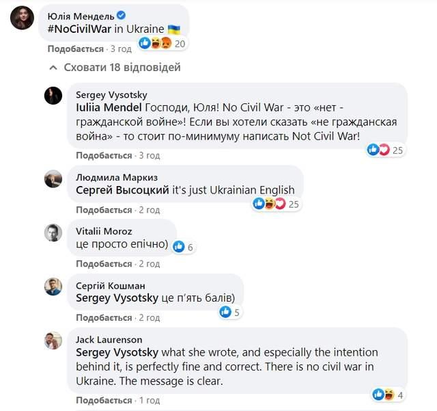The image size is (437, 411).
Task: Click Vitalii Moroz's profile avatar
Action: coord(54,233)
